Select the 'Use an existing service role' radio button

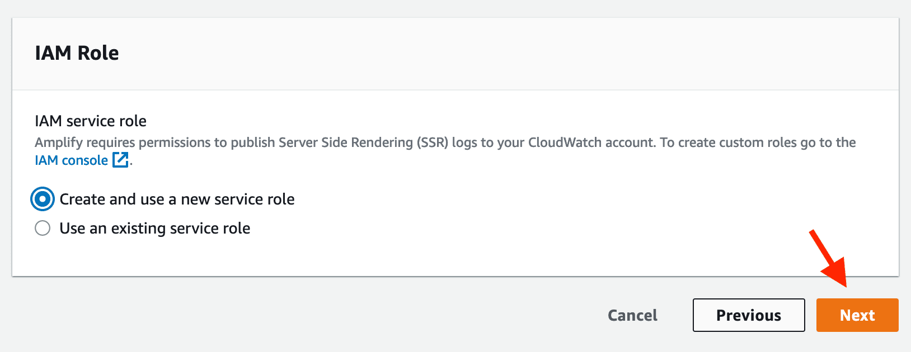tap(43, 229)
